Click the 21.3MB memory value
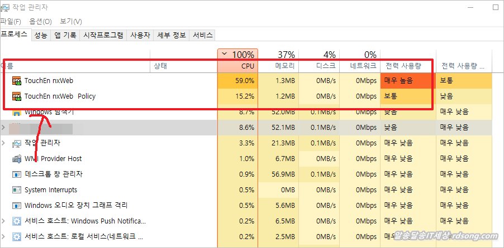Screen dimensions: 504x248 [283, 143]
